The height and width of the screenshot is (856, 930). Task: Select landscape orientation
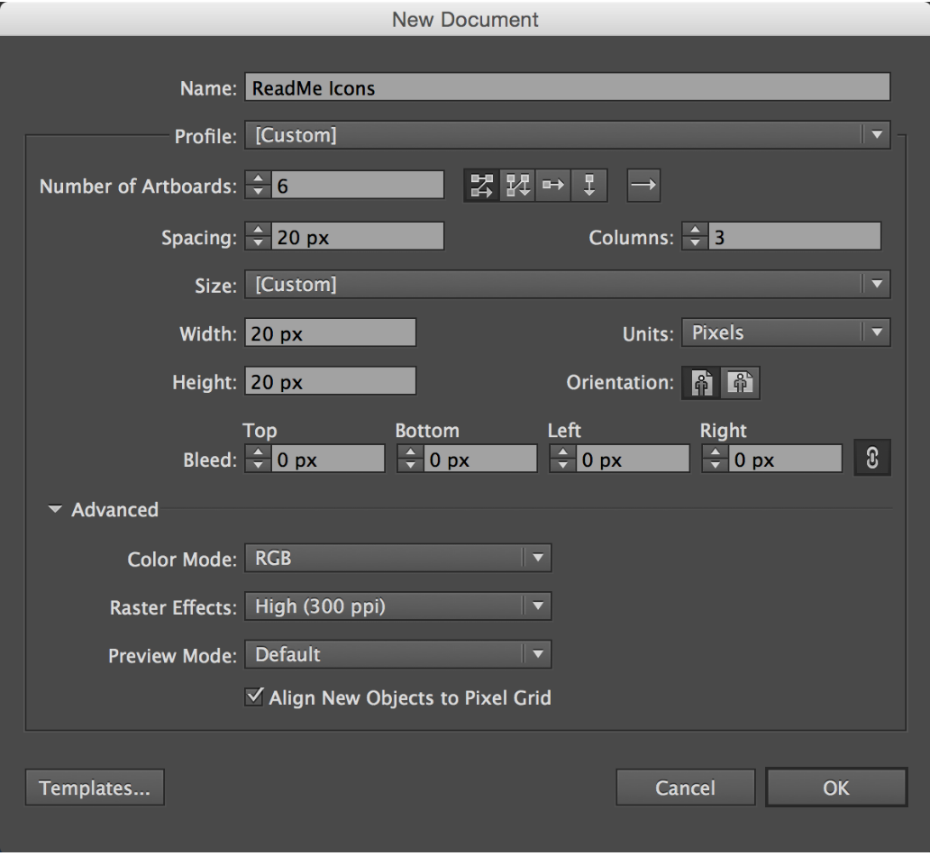coord(742,383)
